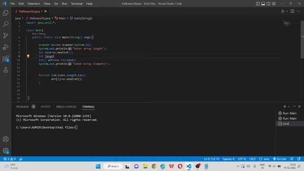Image resolution: width=304 pixels, height=171 pixels.
Task: Click the Debug CodeLens above main
Action: pyautogui.click(x=42, y=34)
